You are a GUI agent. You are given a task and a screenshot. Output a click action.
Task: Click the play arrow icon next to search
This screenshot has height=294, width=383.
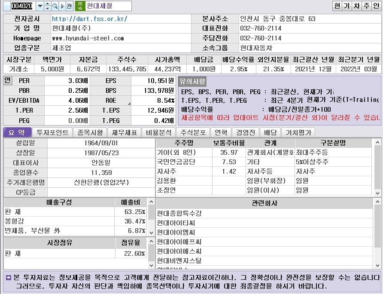(62, 6)
